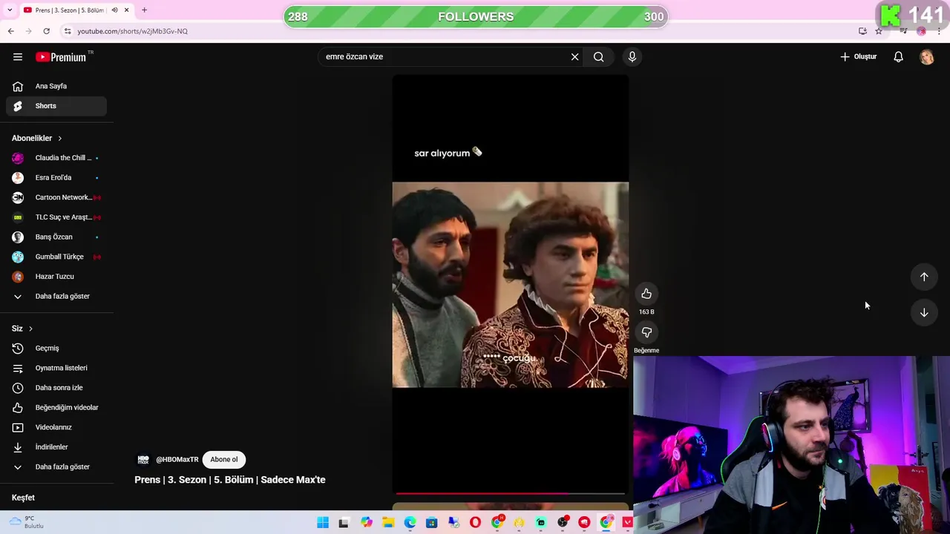
Task: Click the magnifier search button
Action: (x=598, y=56)
